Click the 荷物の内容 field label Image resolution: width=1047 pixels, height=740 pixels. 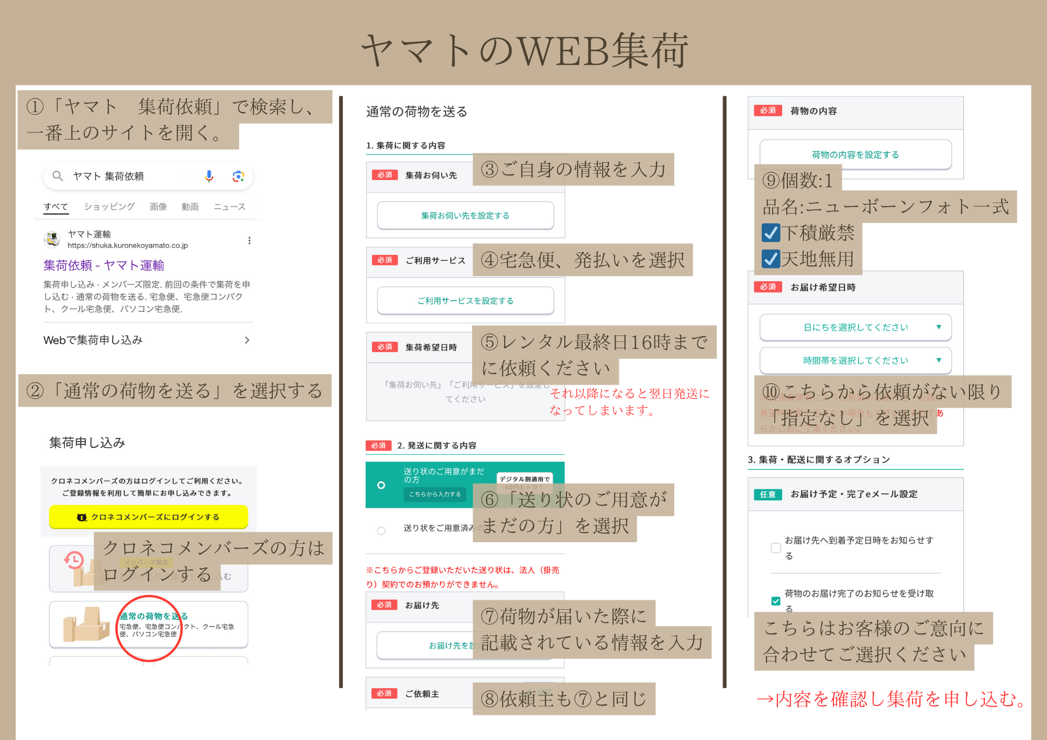[814, 111]
